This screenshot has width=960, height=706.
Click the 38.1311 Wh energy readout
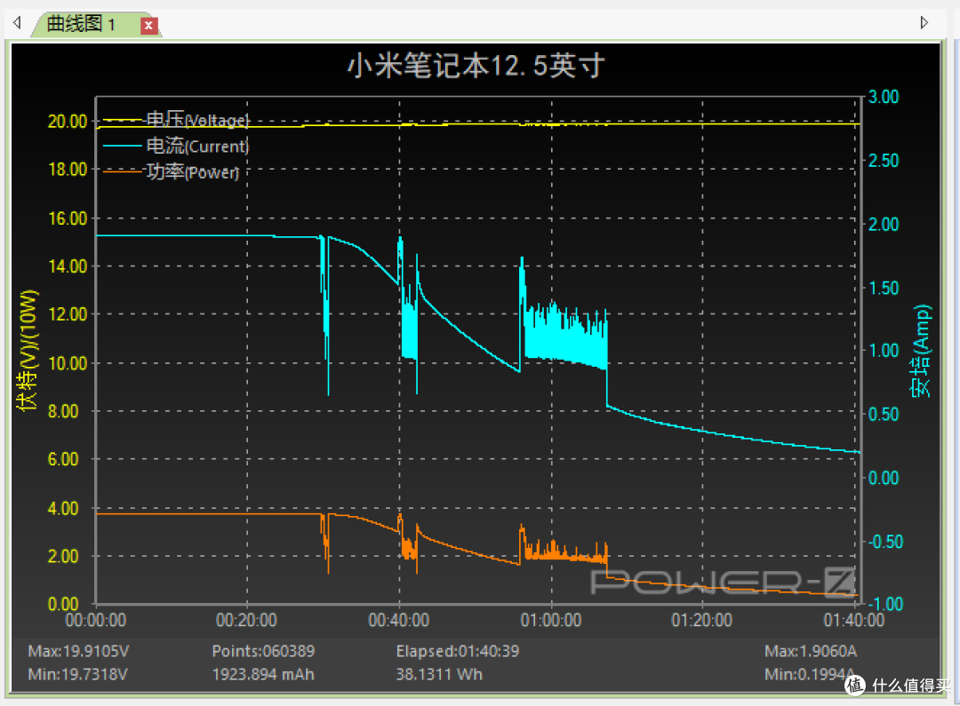[439, 674]
